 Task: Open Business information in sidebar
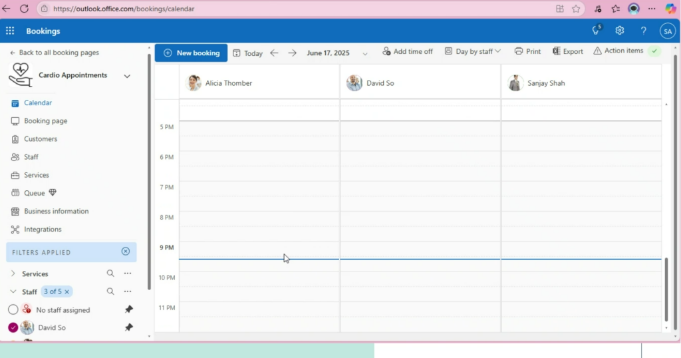56,211
